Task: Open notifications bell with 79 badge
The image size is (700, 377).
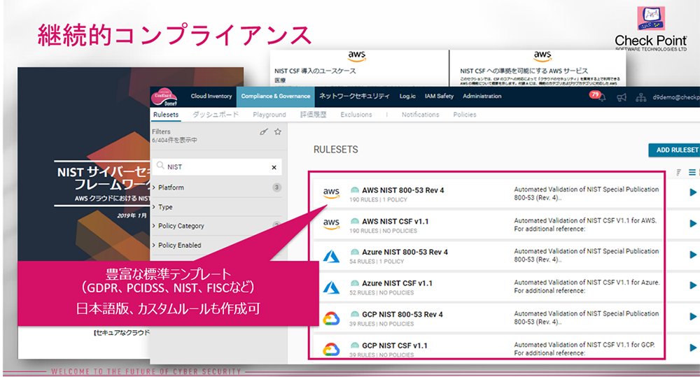Action: pyautogui.click(x=601, y=97)
